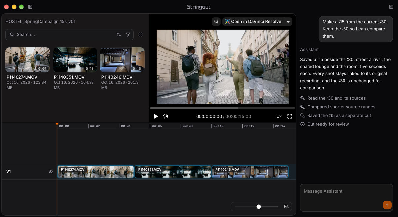Click the 00:10 timeline ruler mark
Viewport: 398px width, 217px height.
218,126
